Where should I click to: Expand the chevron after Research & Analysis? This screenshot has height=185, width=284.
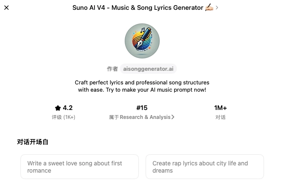(x=173, y=117)
